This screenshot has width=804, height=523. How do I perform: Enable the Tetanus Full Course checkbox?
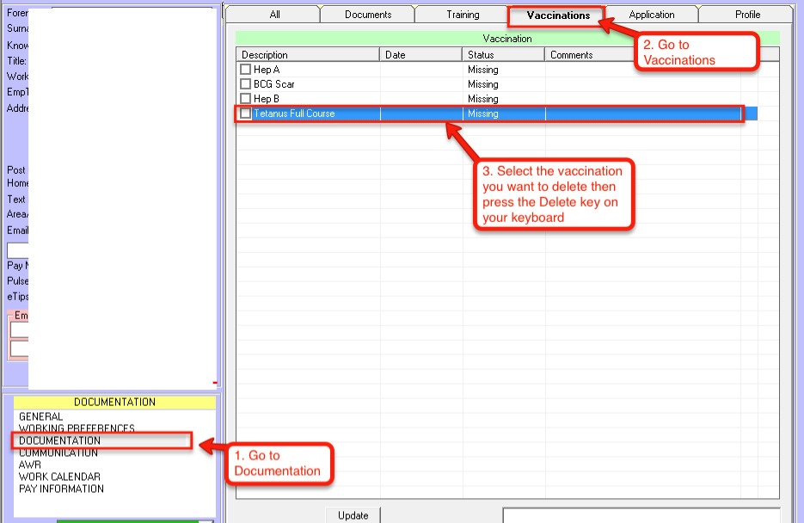pyautogui.click(x=246, y=114)
